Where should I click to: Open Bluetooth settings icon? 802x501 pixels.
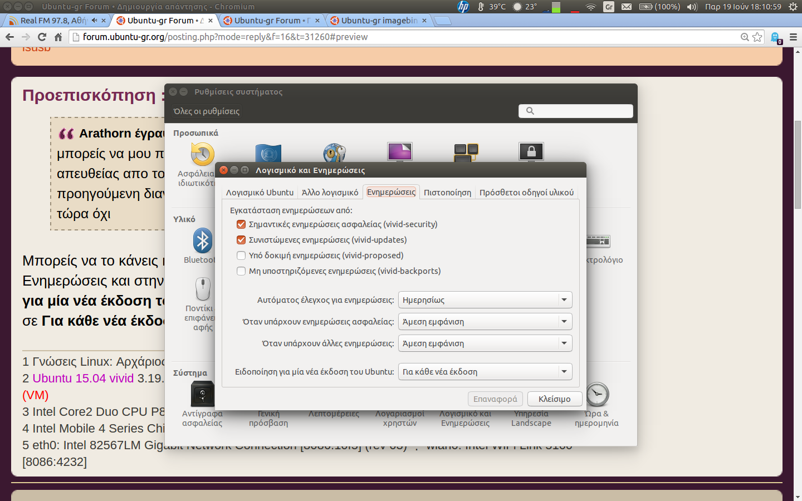(x=202, y=241)
